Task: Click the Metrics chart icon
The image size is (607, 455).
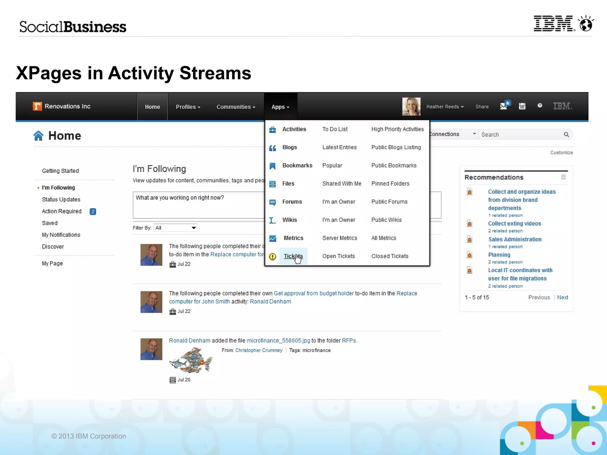Action: (272, 238)
